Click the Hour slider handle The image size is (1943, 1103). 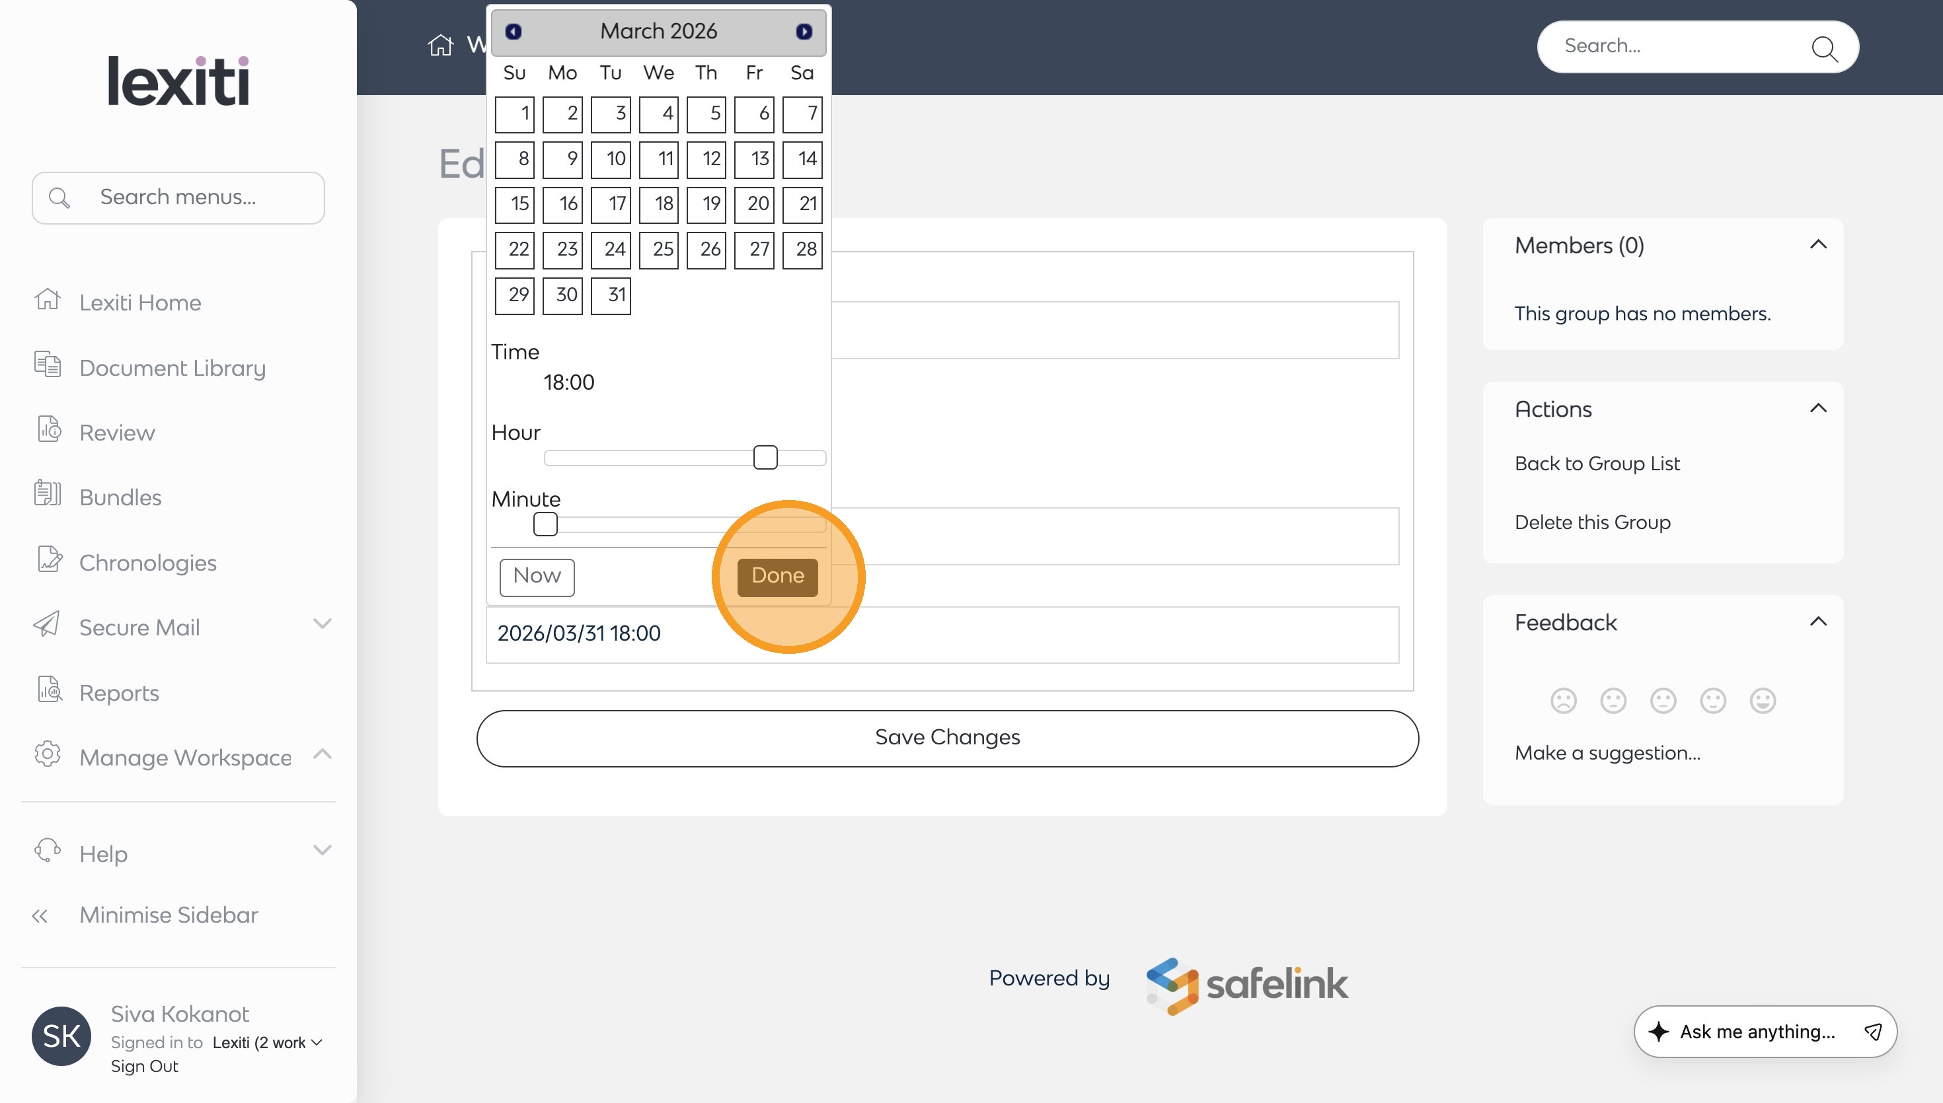(765, 458)
